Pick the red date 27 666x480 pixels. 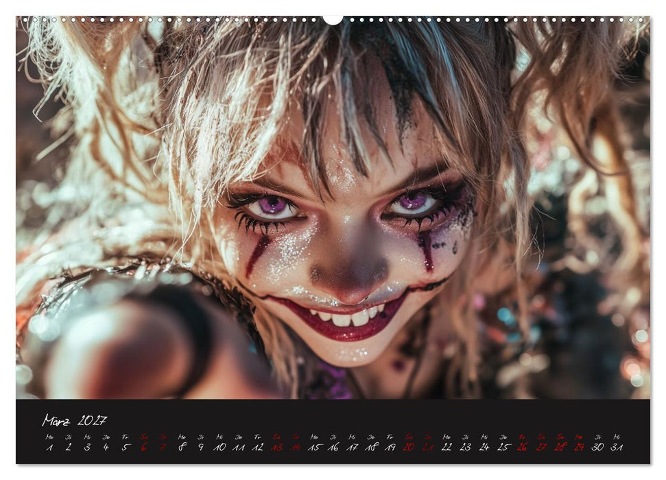tap(541, 447)
